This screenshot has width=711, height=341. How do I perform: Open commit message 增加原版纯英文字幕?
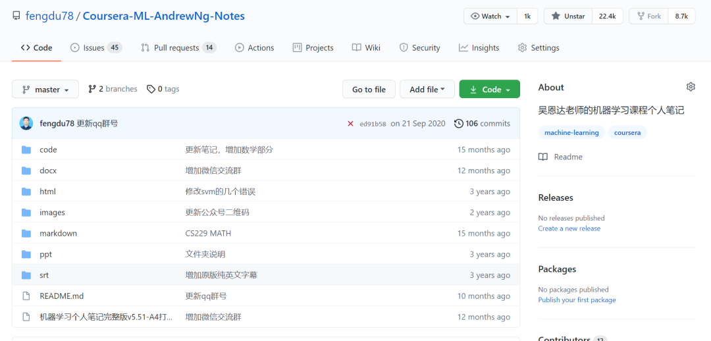(222, 275)
